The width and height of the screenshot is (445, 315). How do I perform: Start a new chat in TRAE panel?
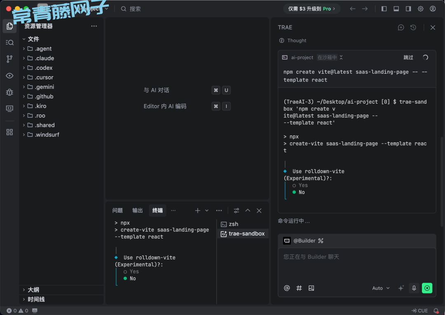401,28
